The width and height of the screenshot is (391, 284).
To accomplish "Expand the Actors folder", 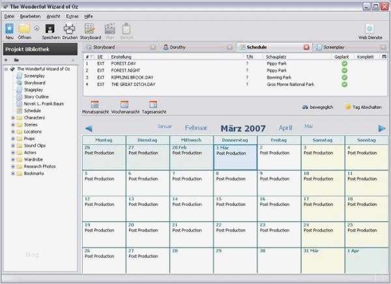I will point(13,152).
